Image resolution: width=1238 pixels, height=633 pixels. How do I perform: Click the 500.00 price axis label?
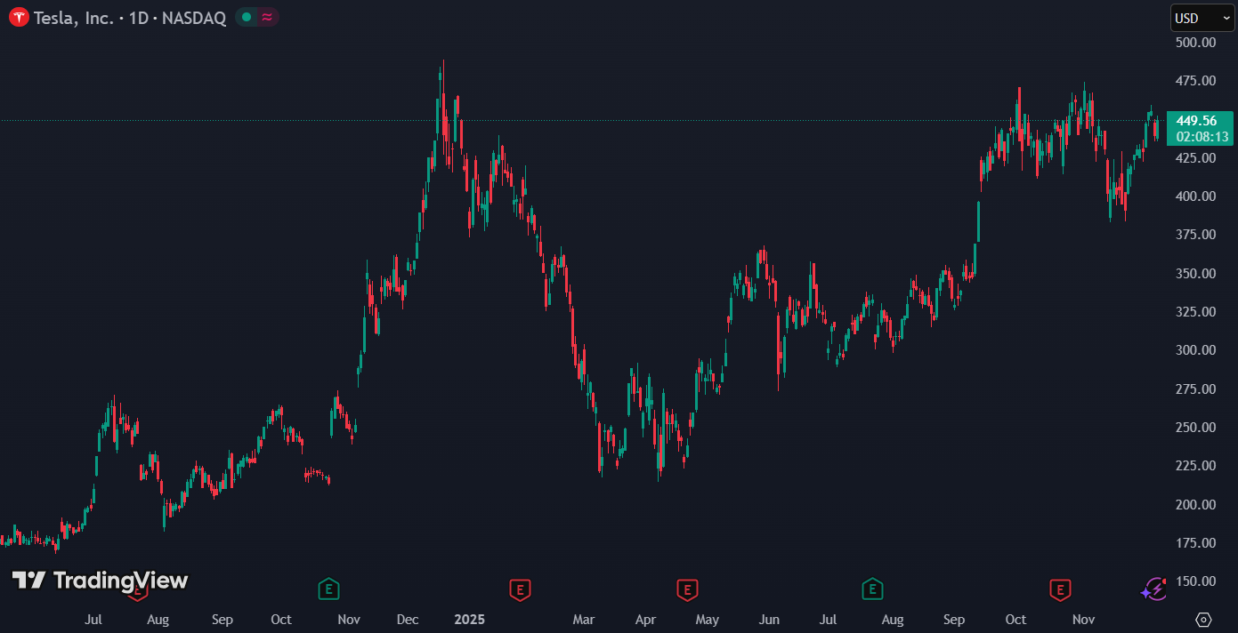pyautogui.click(x=1195, y=43)
